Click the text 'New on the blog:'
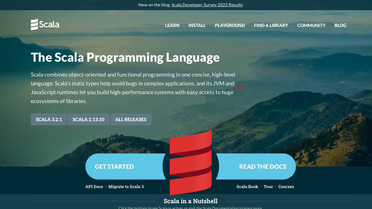This screenshot has height=209, width=372. tap(154, 5)
